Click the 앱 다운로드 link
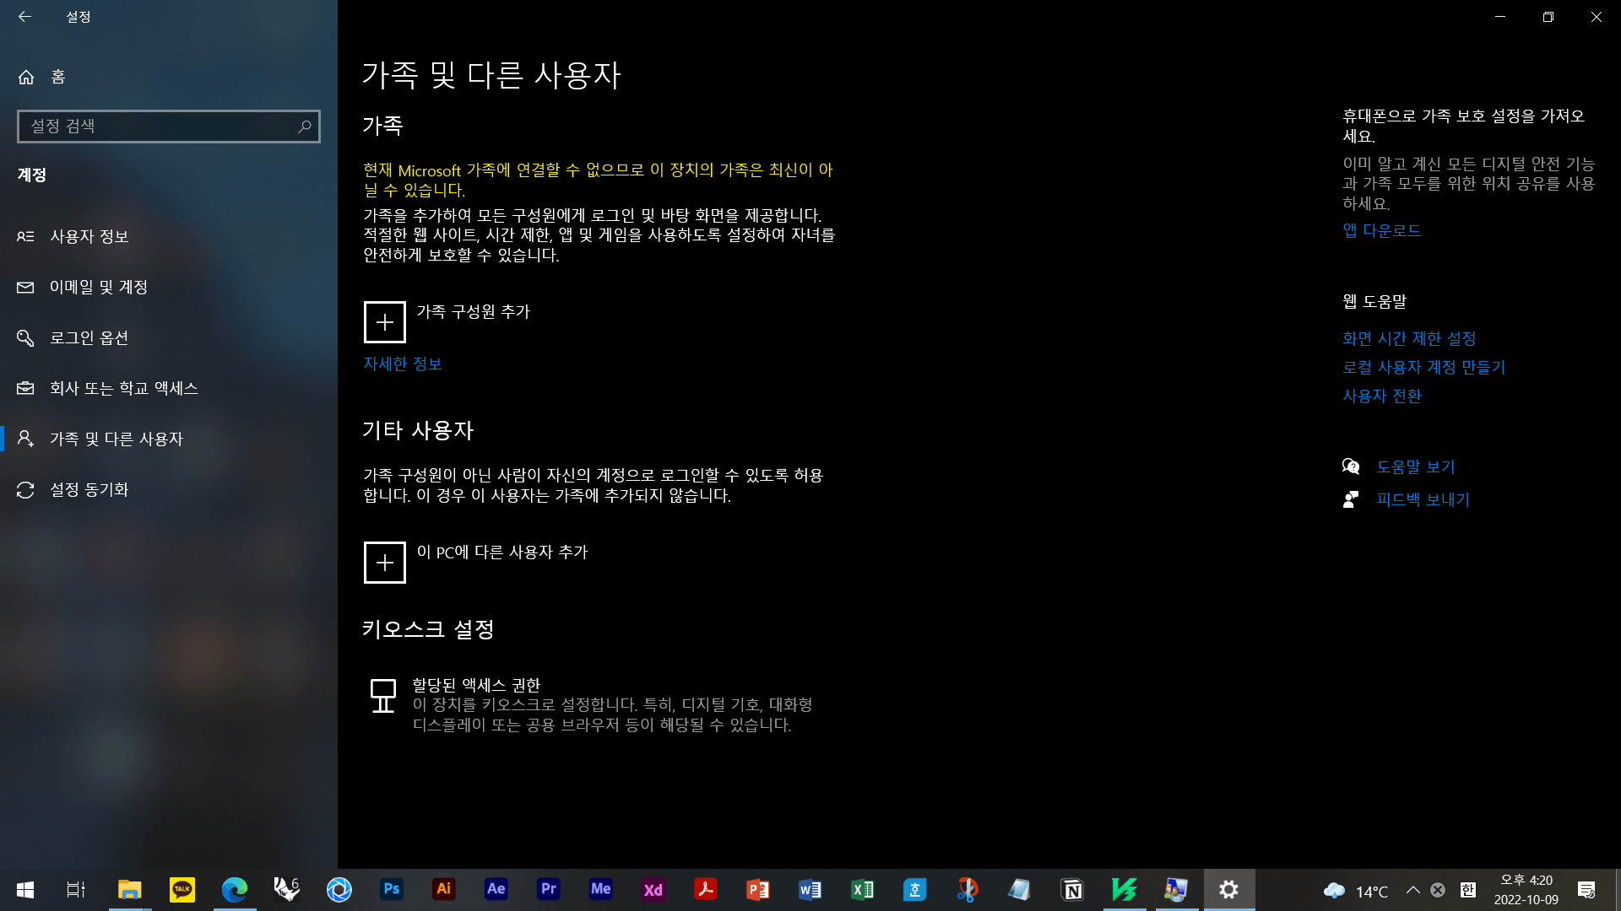This screenshot has height=911, width=1621. 1381,230
